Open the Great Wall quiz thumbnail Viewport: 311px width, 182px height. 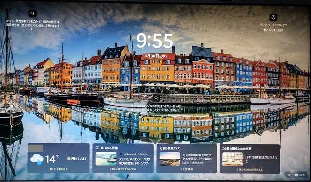pyautogui.click(x=170, y=159)
